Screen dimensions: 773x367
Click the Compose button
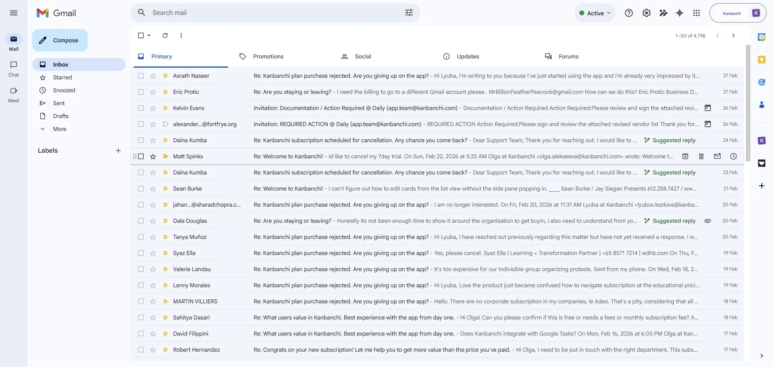pyautogui.click(x=60, y=40)
